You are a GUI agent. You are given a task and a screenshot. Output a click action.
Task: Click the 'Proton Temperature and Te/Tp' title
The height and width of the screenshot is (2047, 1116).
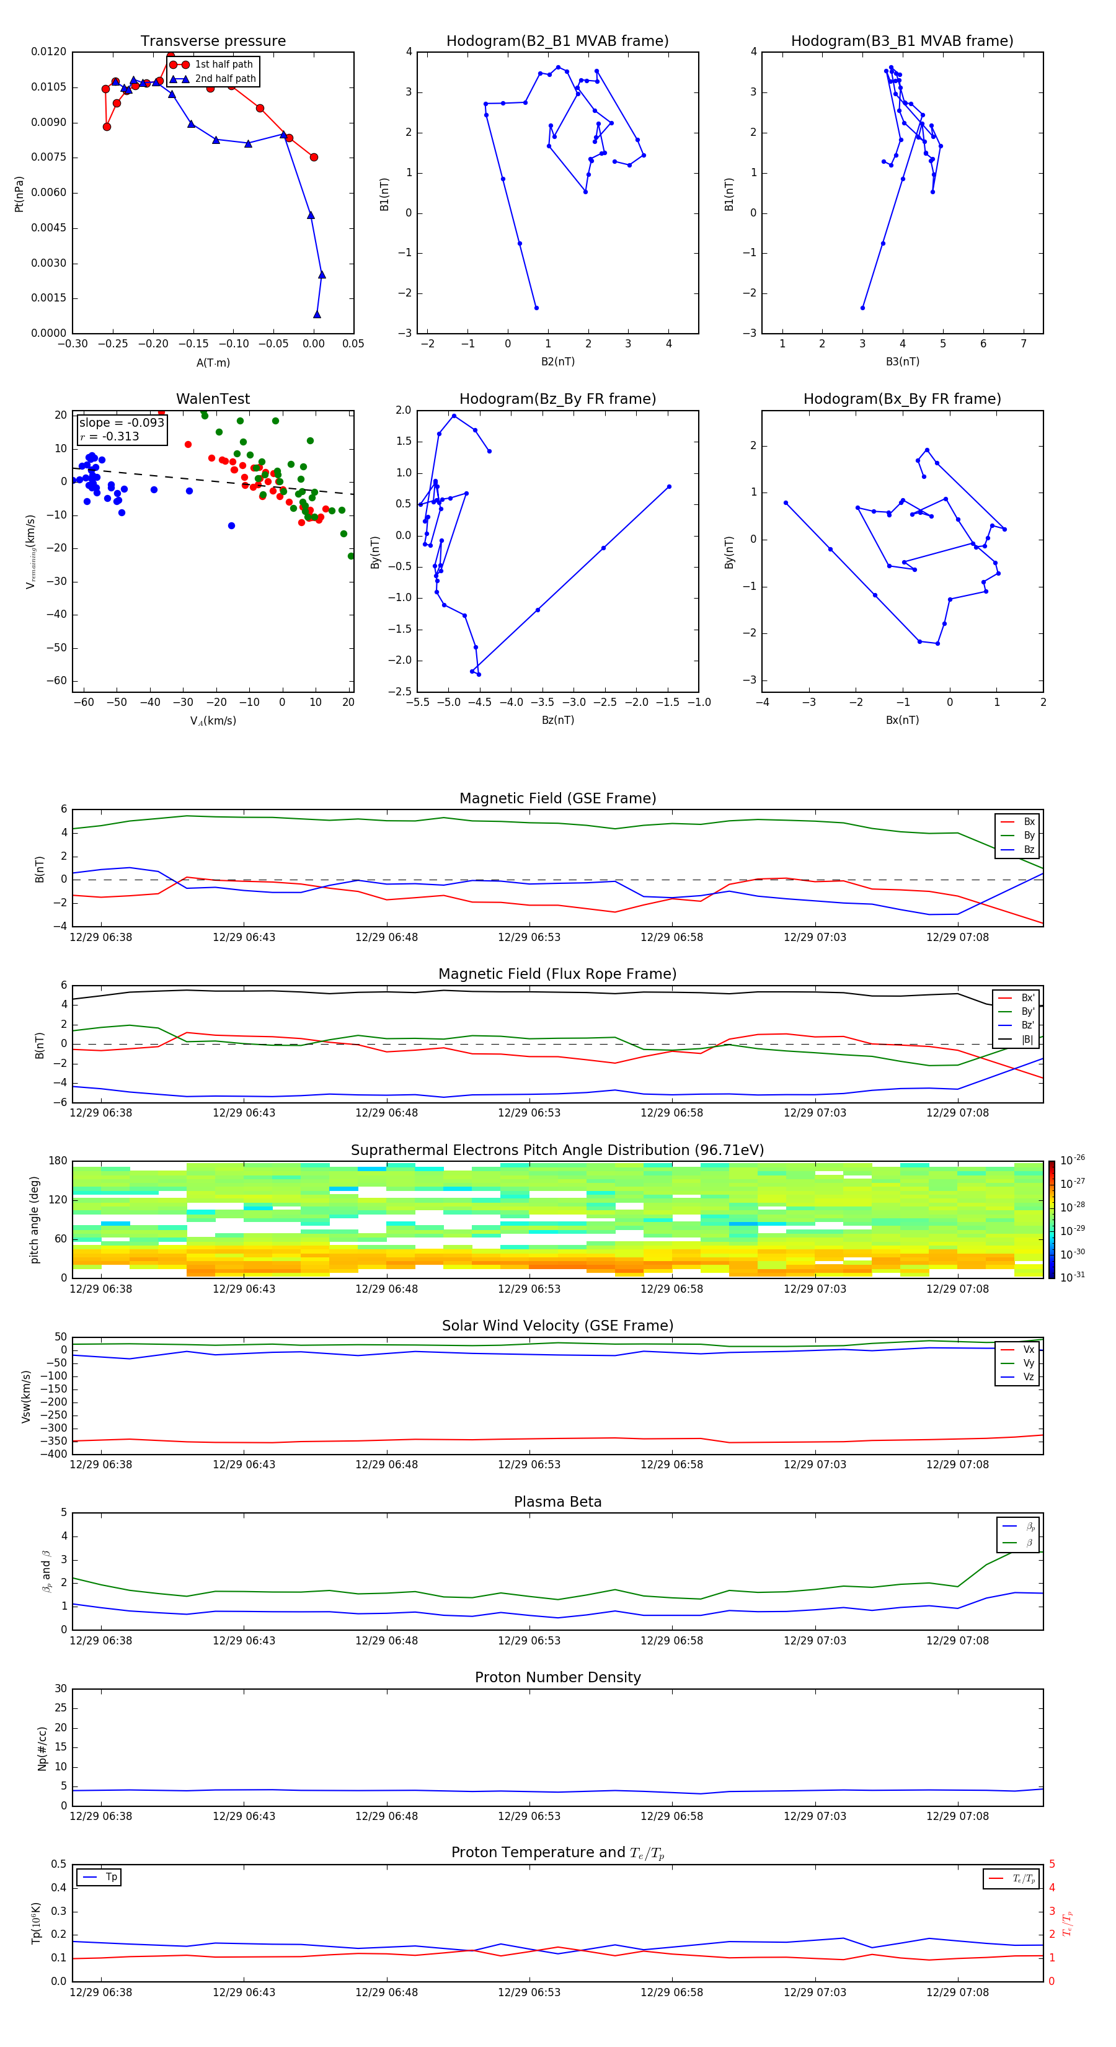pos(557,1853)
